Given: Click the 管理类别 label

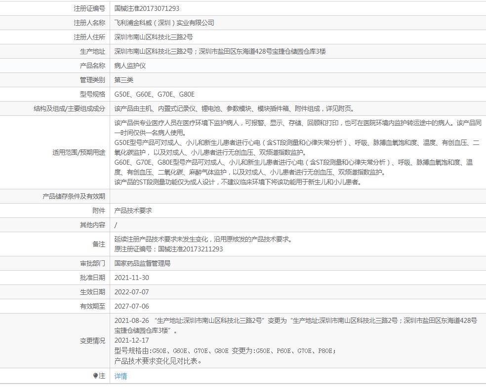Looking at the screenshot, I should tap(92, 80).
